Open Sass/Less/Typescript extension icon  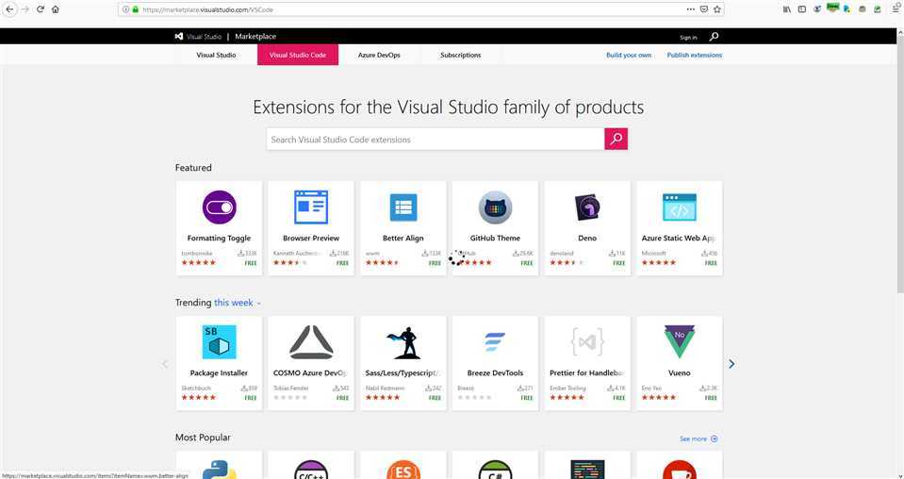click(x=403, y=342)
